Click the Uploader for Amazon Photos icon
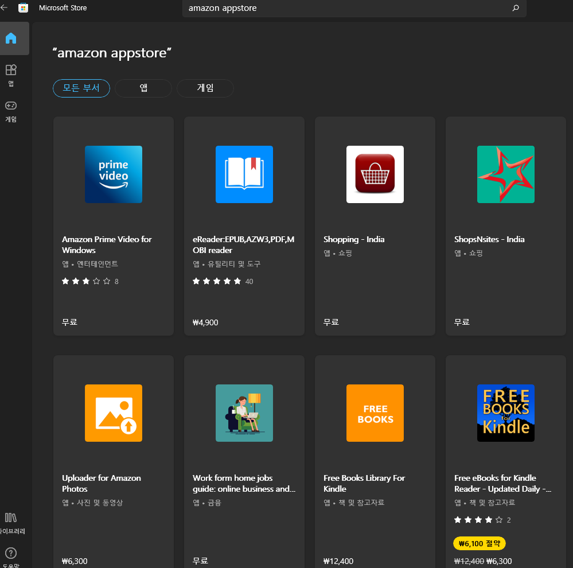The width and height of the screenshot is (573, 568). (x=114, y=413)
